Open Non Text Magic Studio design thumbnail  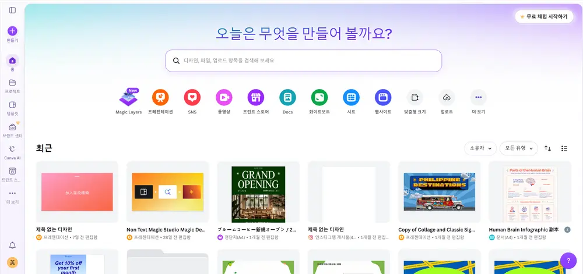click(168, 192)
